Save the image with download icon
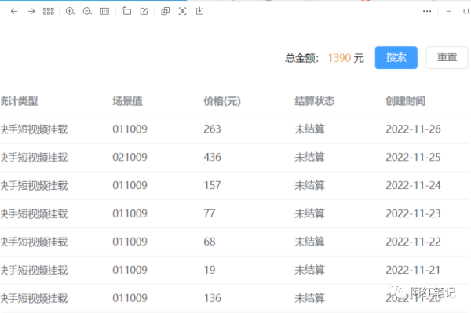Screen dimensions: 471x313 pos(199,12)
